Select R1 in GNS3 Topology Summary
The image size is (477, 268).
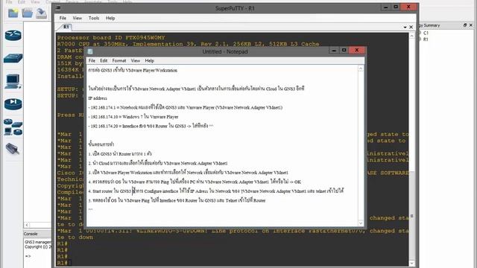[426, 39]
